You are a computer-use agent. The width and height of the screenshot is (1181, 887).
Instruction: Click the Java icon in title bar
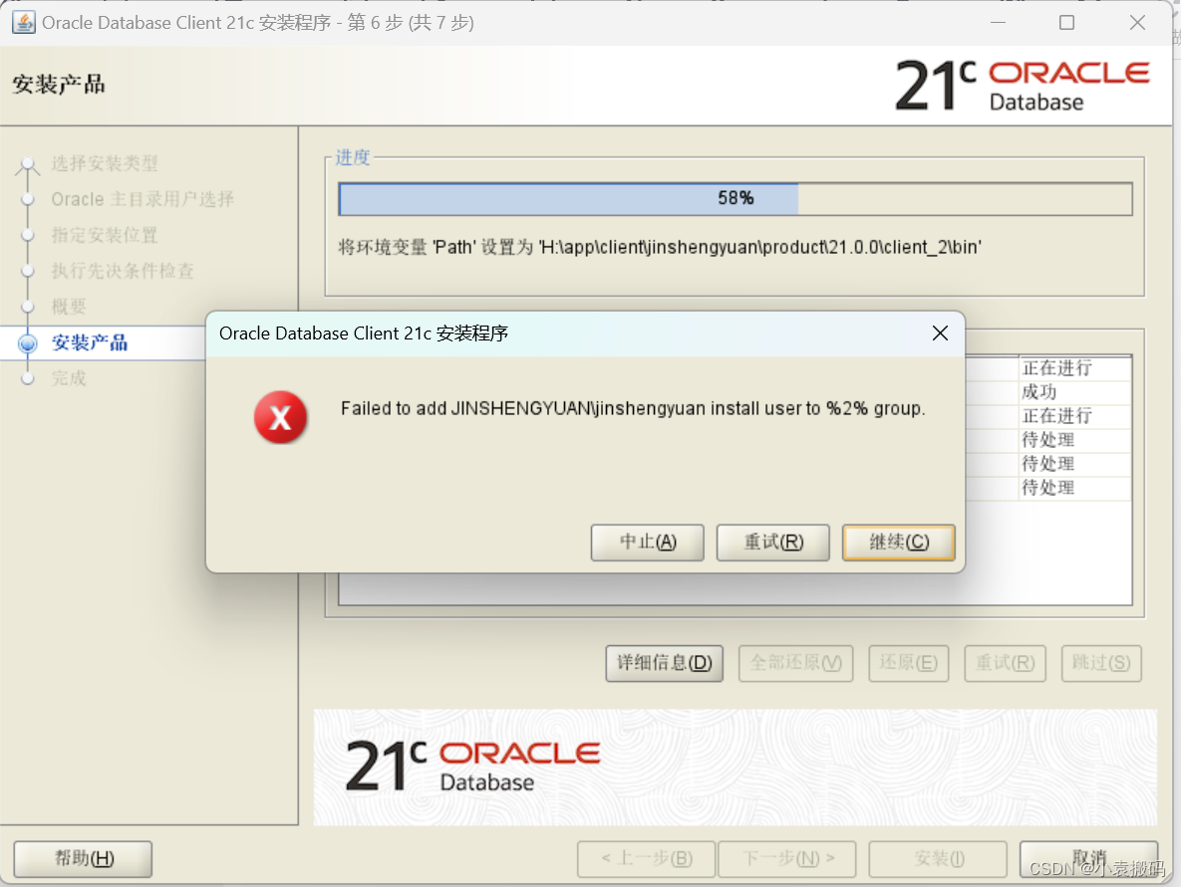click(23, 23)
